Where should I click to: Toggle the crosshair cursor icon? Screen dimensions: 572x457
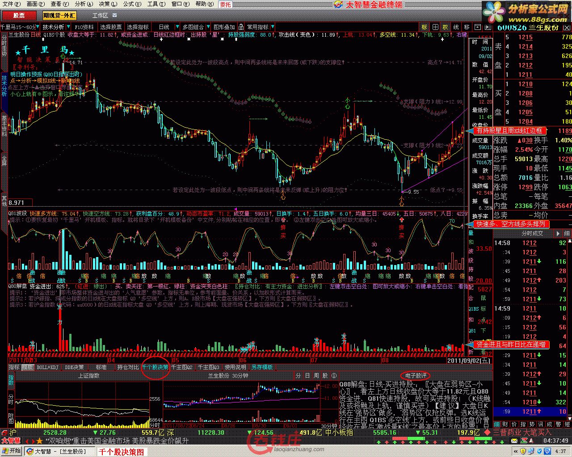point(435,27)
